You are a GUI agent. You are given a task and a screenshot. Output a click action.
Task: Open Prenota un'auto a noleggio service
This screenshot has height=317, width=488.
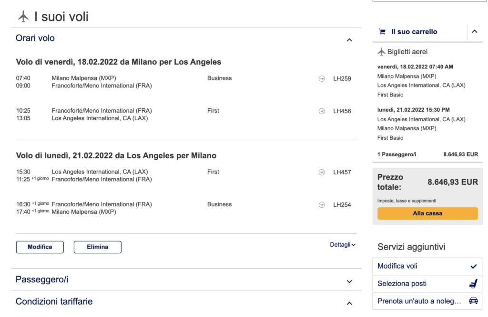[x=427, y=301]
